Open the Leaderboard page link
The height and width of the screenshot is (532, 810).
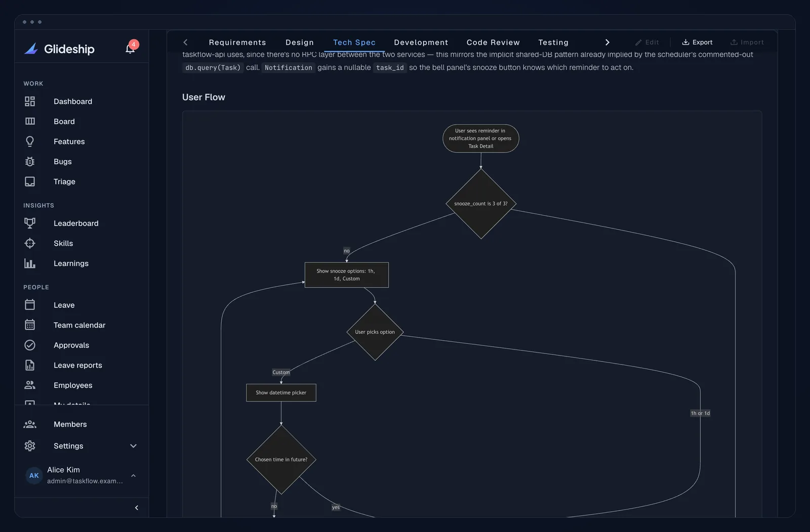[76, 223]
